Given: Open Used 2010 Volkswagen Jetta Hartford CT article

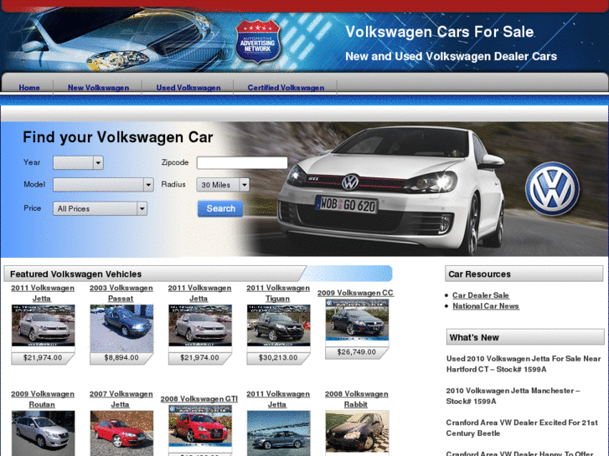Looking at the screenshot, I should point(524,364).
